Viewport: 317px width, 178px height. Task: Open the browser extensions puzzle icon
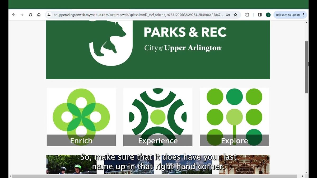tap(247, 15)
